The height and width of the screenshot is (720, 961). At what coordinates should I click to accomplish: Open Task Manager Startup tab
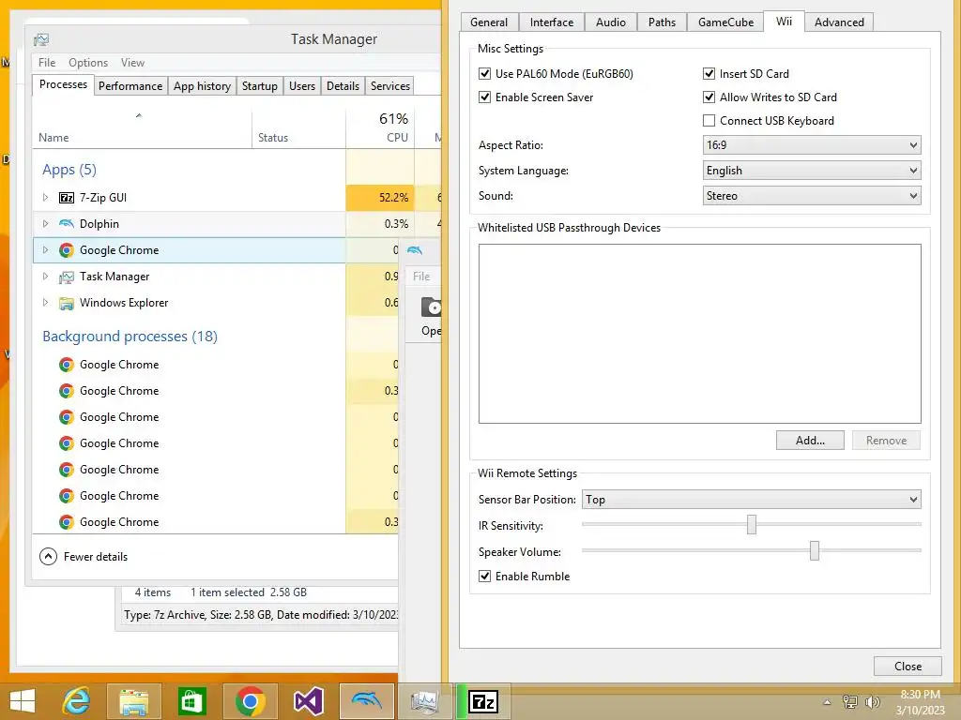[x=260, y=86]
